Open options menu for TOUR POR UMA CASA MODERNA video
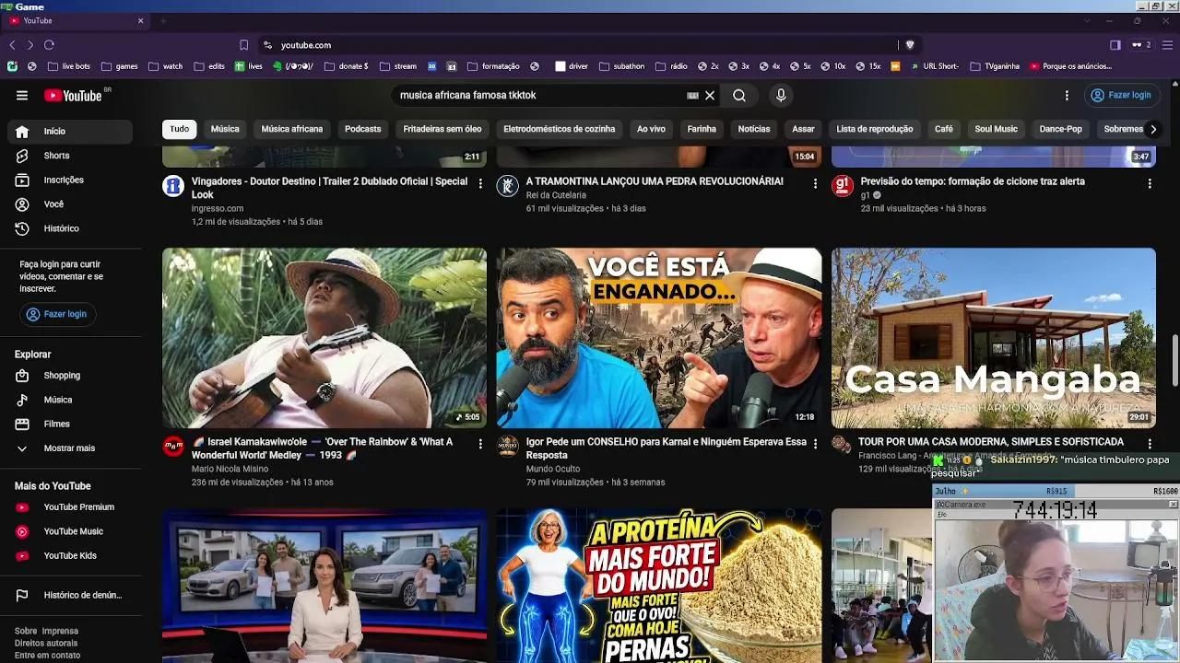Image resolution: width=1180 pixels, height=663 pixels. [x=1150, y=444]
